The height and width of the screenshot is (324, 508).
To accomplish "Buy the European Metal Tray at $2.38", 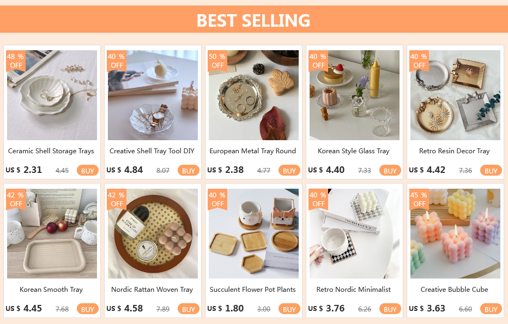I will point(289,171).
